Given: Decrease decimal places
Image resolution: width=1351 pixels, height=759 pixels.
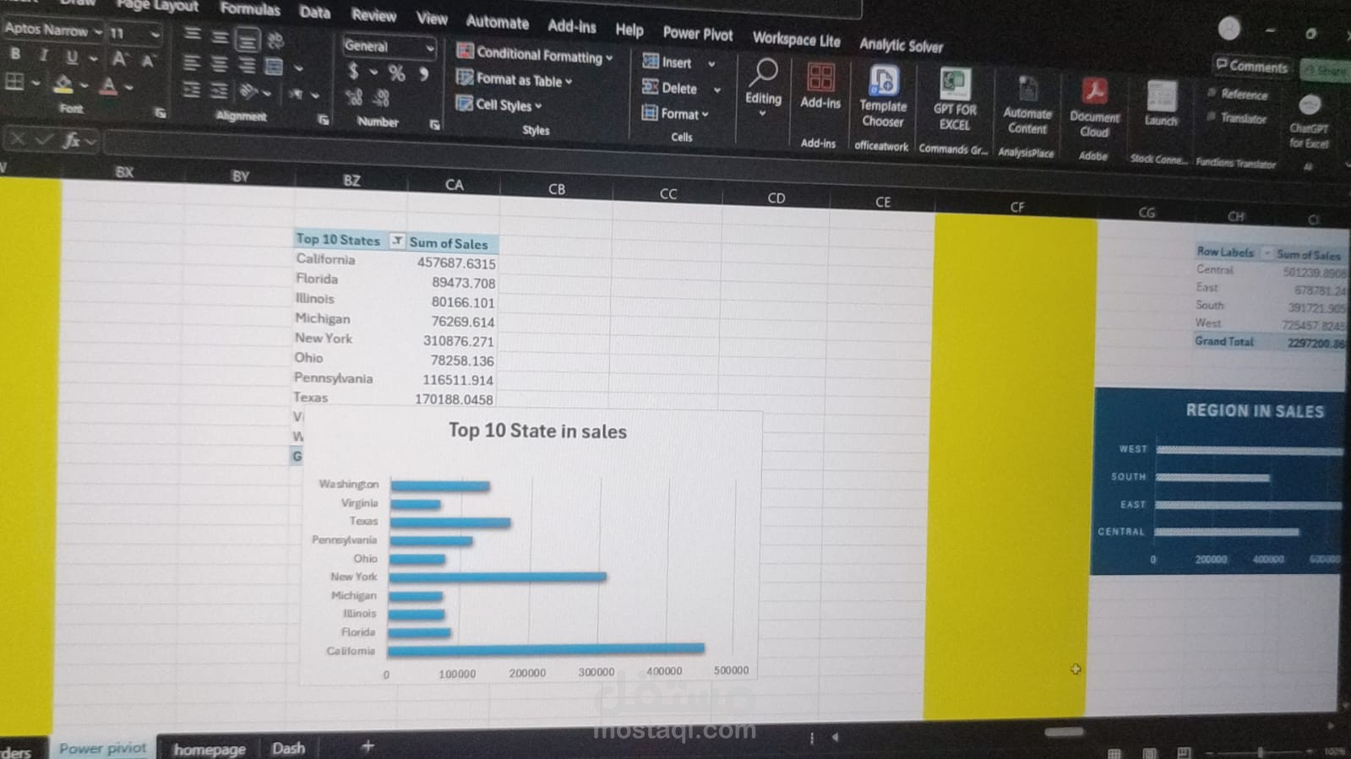Looking at the screenshot, I should pos(382,99).
